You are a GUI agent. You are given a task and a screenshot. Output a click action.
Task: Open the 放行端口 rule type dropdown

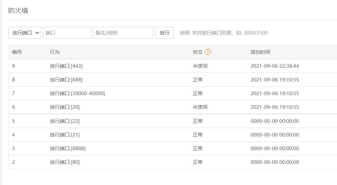coord(25,33)
